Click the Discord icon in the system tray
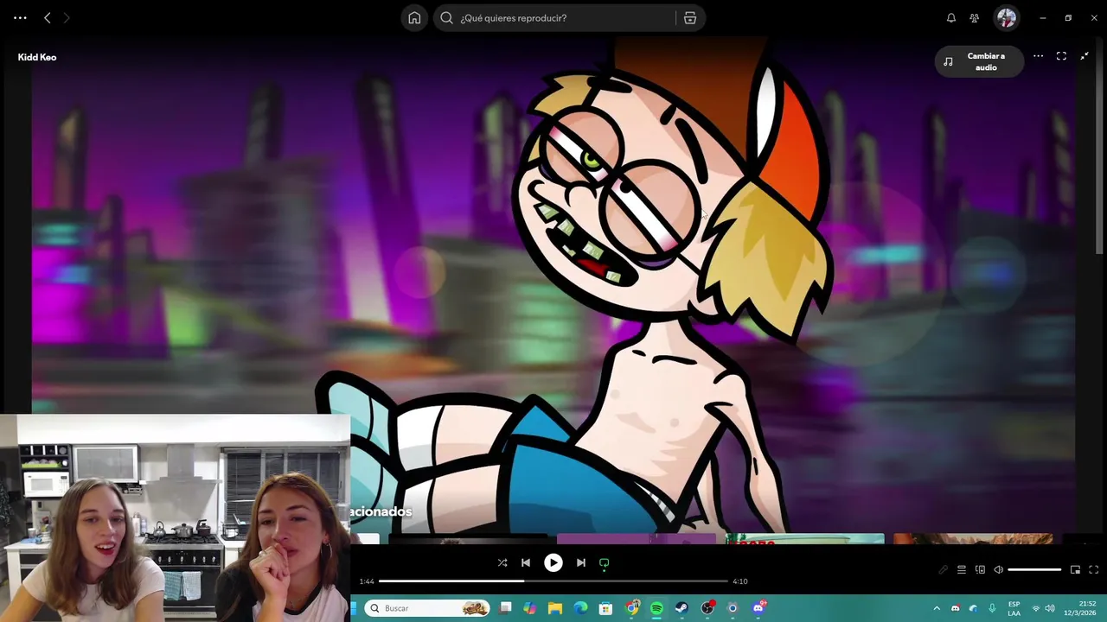The width and height of the screenshot is (1107, 622). tap(955, 608)
